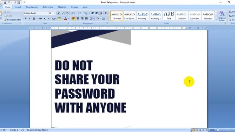Click the Format Painter button
Image resolution: width=235 pixels, height=132 pixels.
click(12, 20)
